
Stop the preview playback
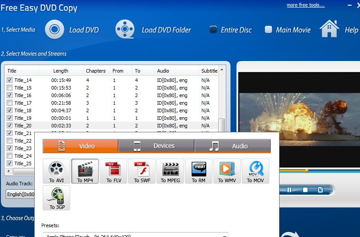tap(305, 190)
